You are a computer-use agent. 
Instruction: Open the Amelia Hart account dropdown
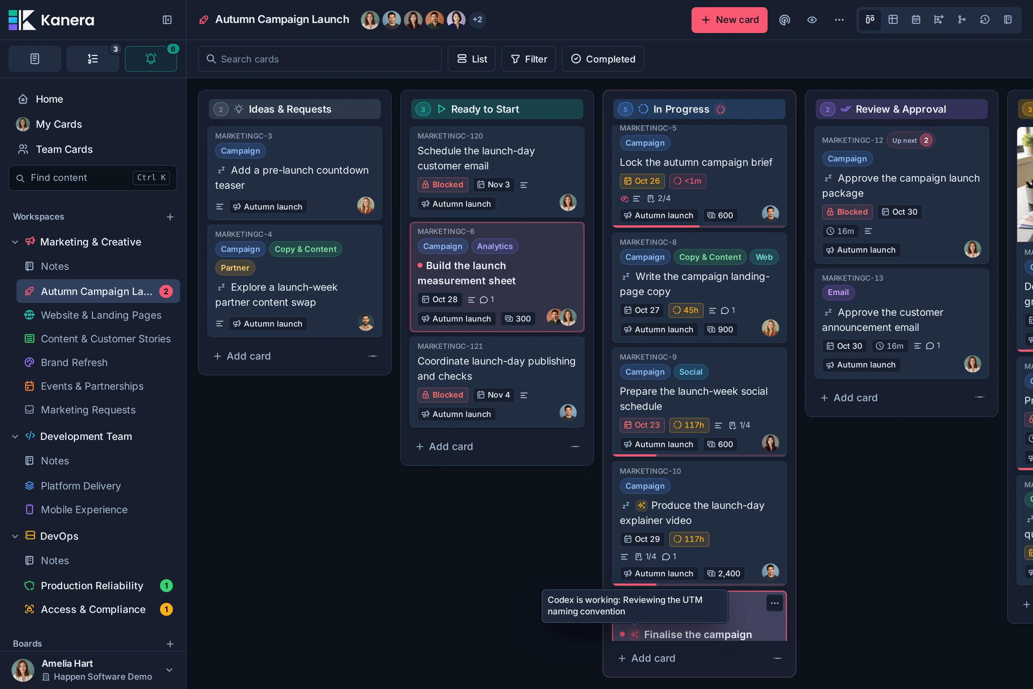(169, 670)
